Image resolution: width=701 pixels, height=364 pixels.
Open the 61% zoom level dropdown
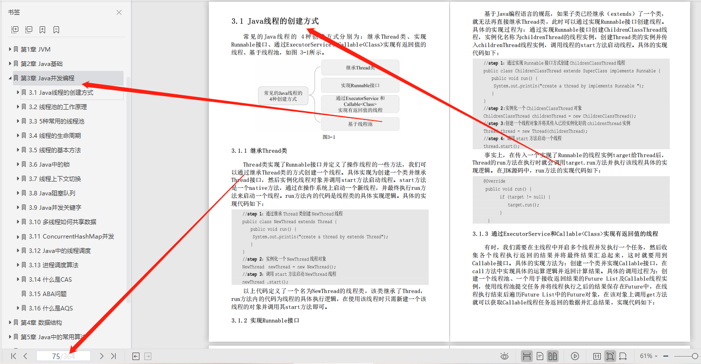649,356
